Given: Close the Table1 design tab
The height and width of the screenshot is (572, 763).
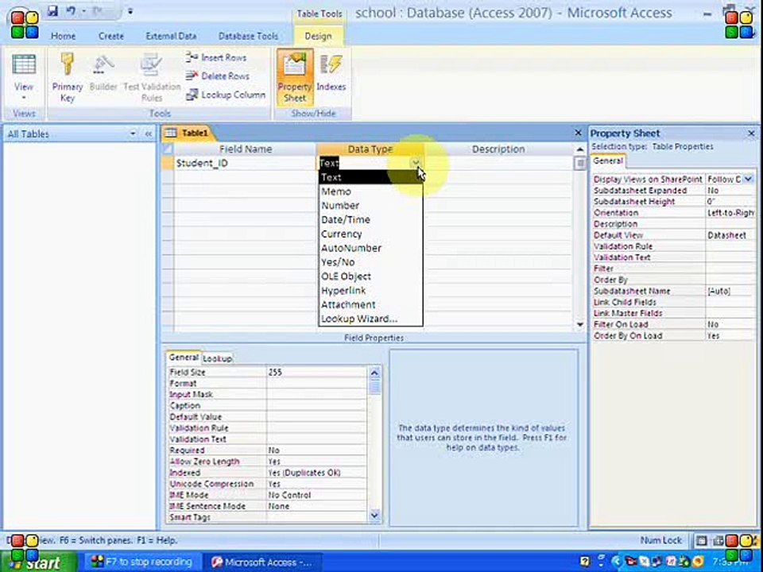Looking at the screenshot, I should pyautogui.click(x=578, y=133).
